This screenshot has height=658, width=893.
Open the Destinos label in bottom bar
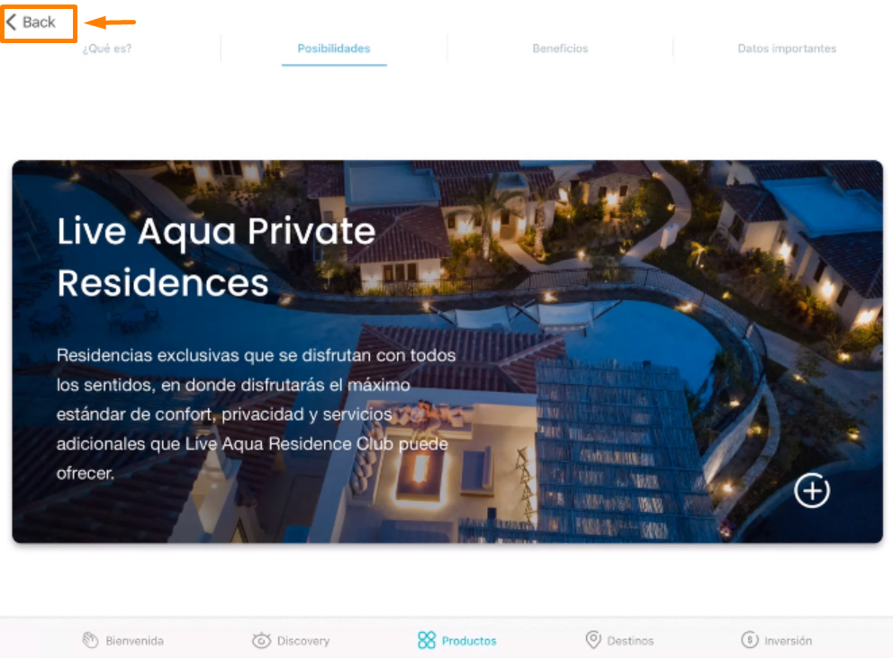630,641
